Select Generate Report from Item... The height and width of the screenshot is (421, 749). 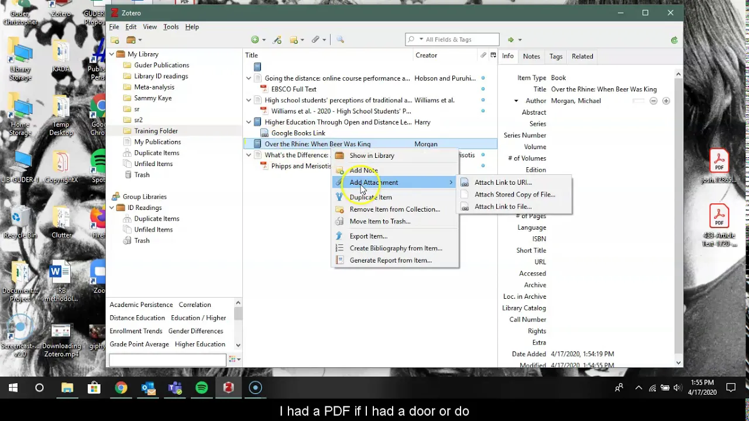[x=395, y=260]
